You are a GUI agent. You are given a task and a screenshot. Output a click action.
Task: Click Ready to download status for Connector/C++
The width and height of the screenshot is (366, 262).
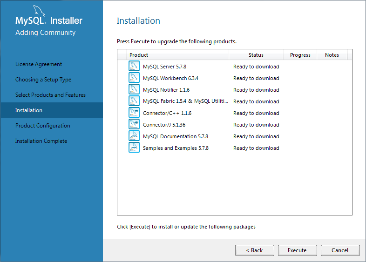(x=256, y=114)
